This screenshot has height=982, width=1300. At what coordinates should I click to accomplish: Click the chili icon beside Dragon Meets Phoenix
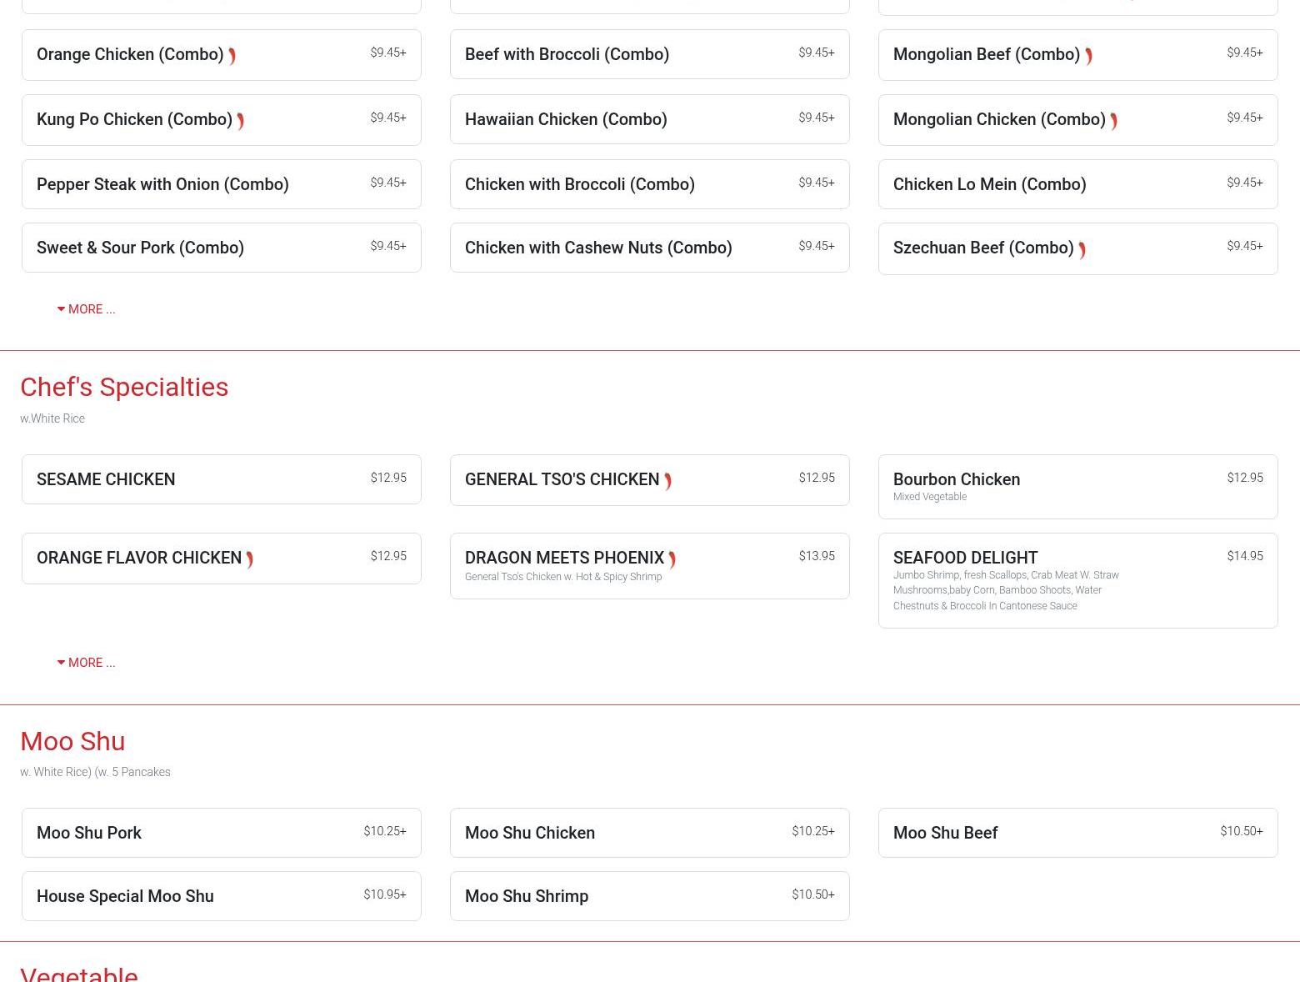coord(672,559)
